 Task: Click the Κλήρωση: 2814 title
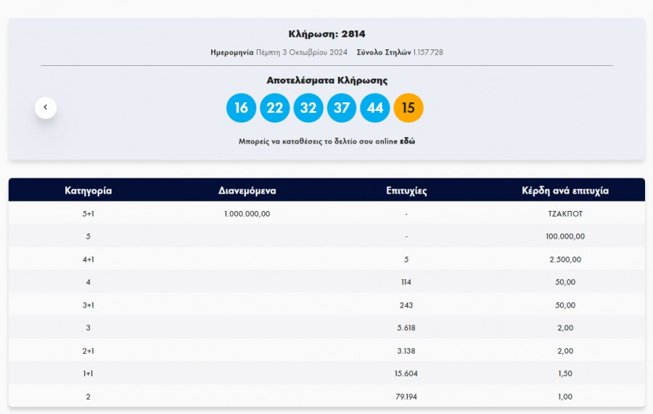(326, 34)
